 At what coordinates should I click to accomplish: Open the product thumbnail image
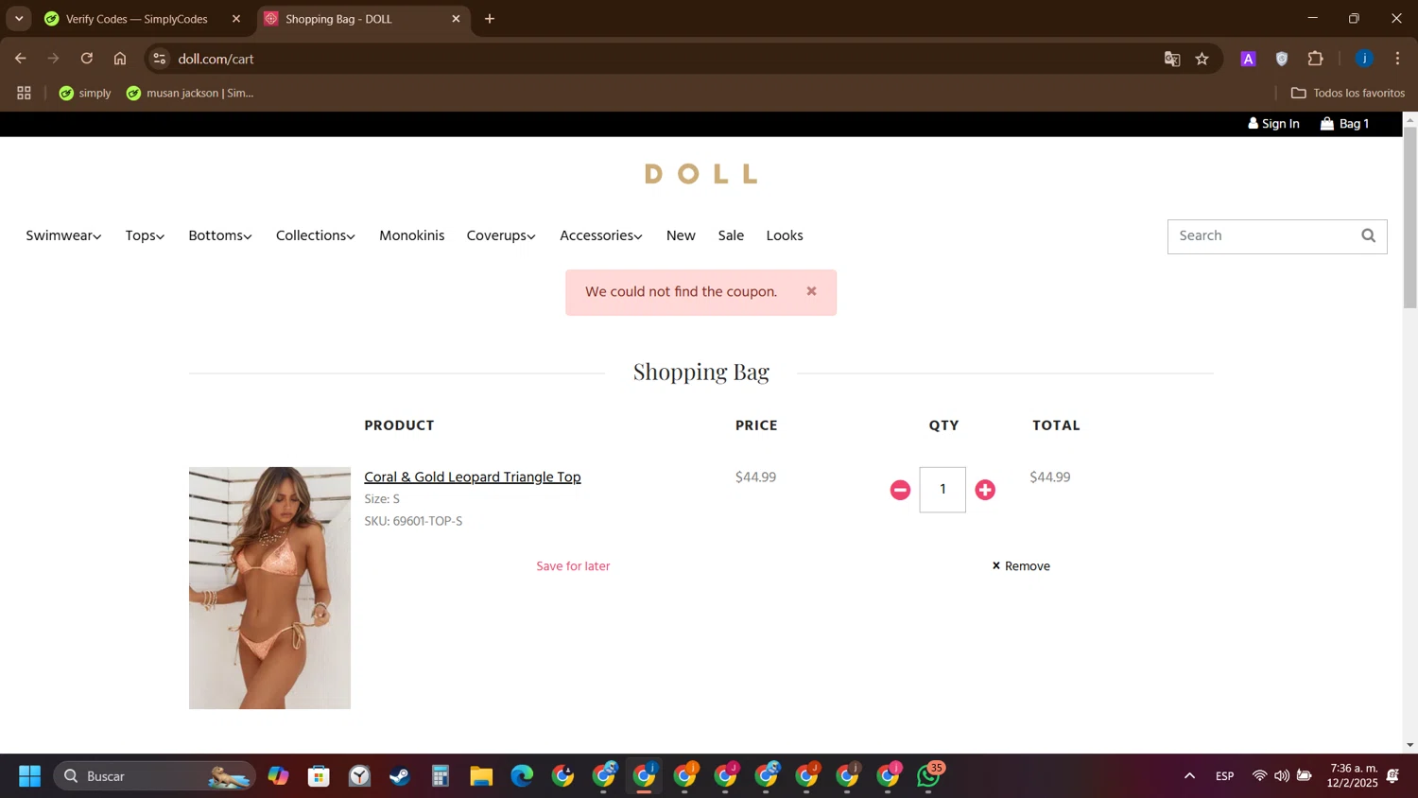click(269, 588)
